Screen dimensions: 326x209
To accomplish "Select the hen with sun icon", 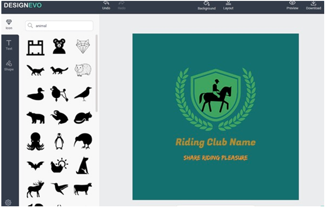I will click(59, 165).
